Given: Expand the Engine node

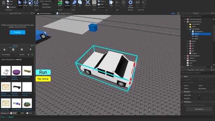Looking at the screenshot, I should 187,53.
